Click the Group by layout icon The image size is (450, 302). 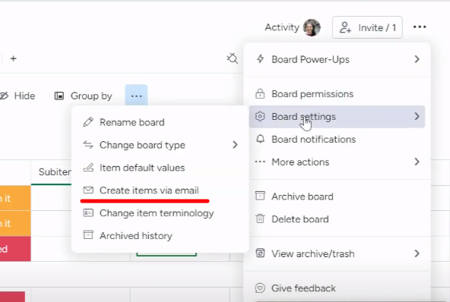tap(59, 96)
